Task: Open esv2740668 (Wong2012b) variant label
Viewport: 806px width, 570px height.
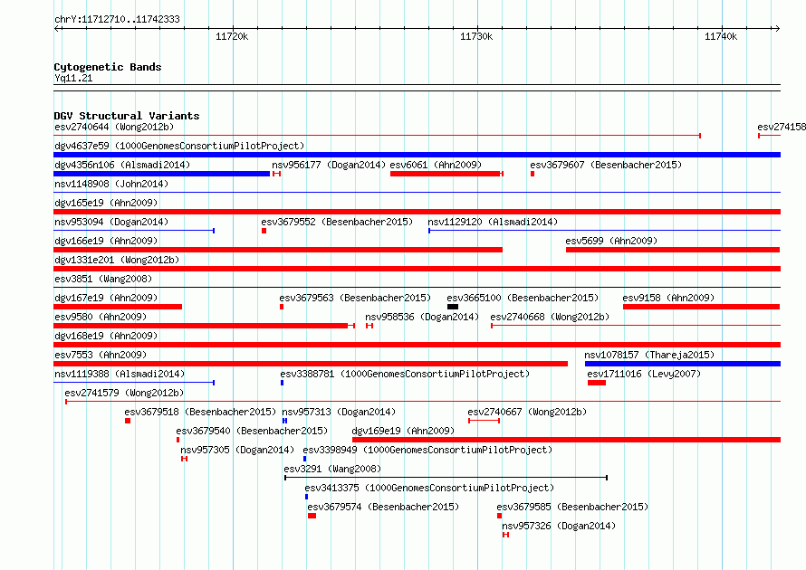Action: click(x=550, y=317)
